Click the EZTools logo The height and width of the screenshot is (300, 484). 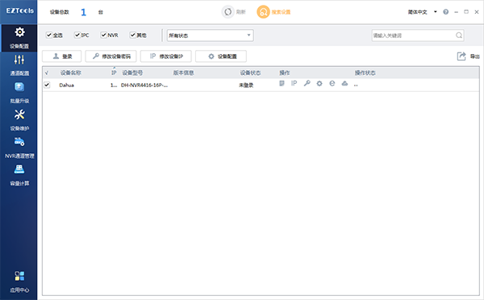[x=19, y=10]
